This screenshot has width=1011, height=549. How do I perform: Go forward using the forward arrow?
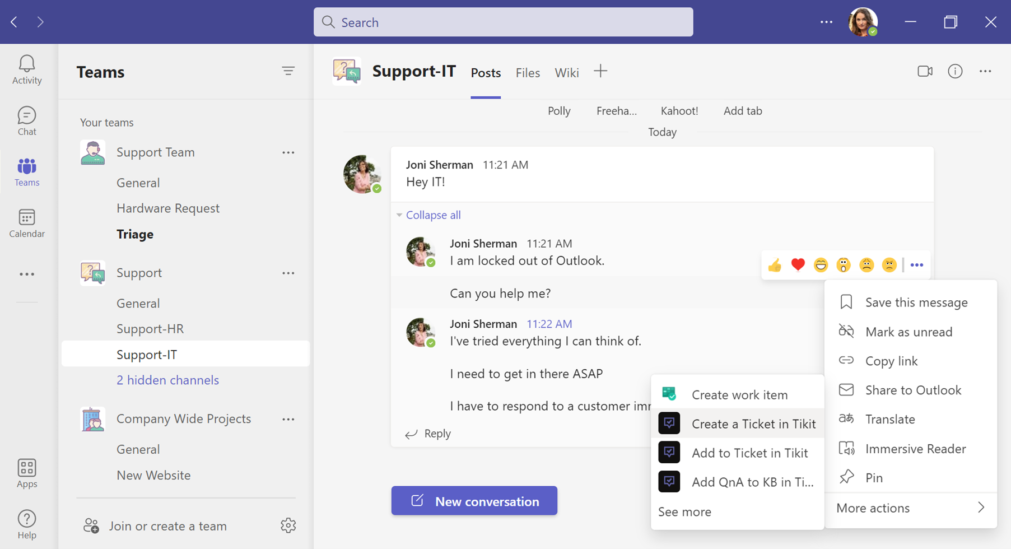pyautogui.click(x=40, y=22)
